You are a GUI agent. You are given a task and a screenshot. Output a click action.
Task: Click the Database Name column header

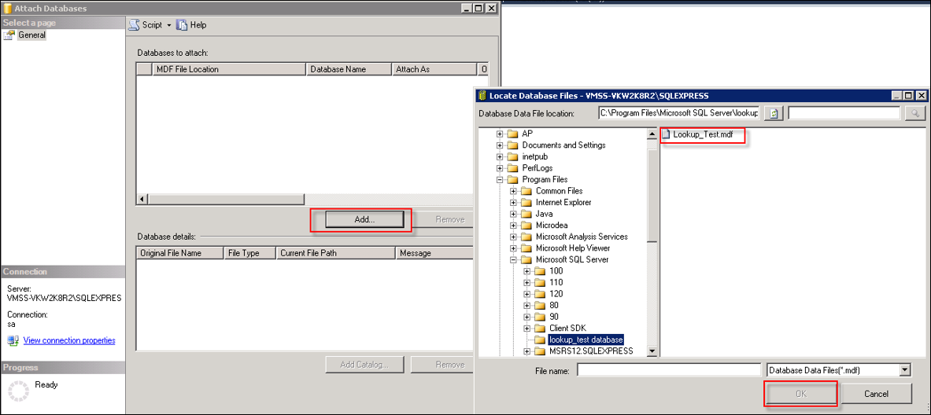pyautogui.click(x=349, y=69)
